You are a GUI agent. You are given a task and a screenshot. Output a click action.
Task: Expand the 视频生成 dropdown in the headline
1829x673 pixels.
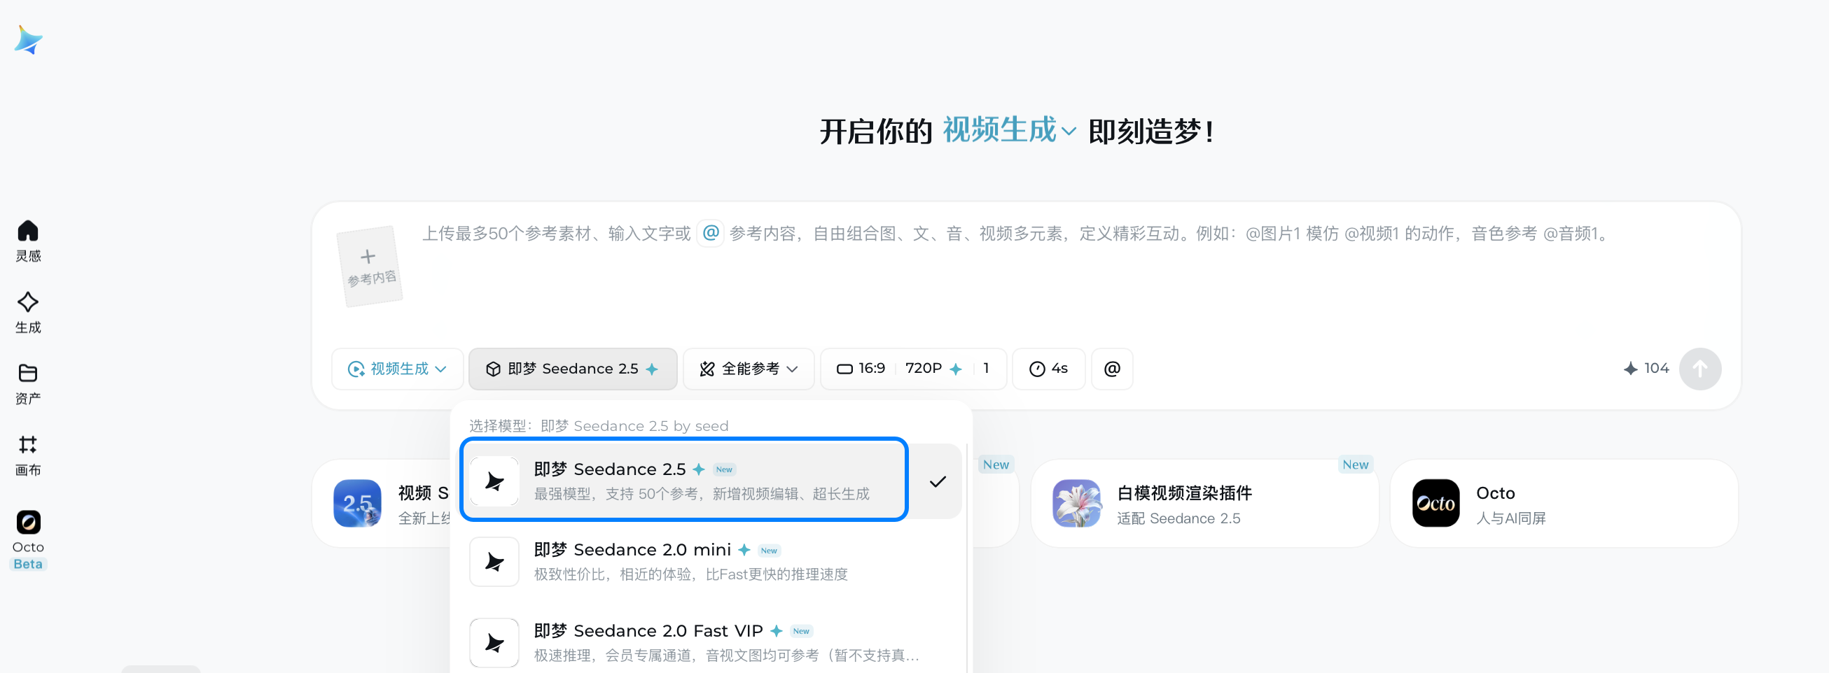pyautogui.click(x=1009, y=131)
